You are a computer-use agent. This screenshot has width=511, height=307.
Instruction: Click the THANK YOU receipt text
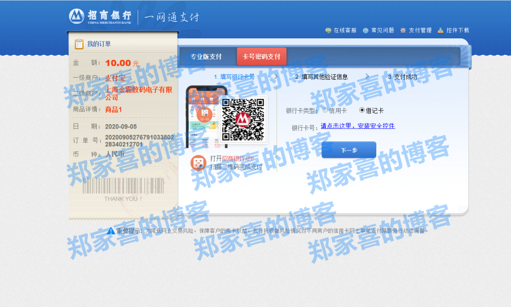123,199
